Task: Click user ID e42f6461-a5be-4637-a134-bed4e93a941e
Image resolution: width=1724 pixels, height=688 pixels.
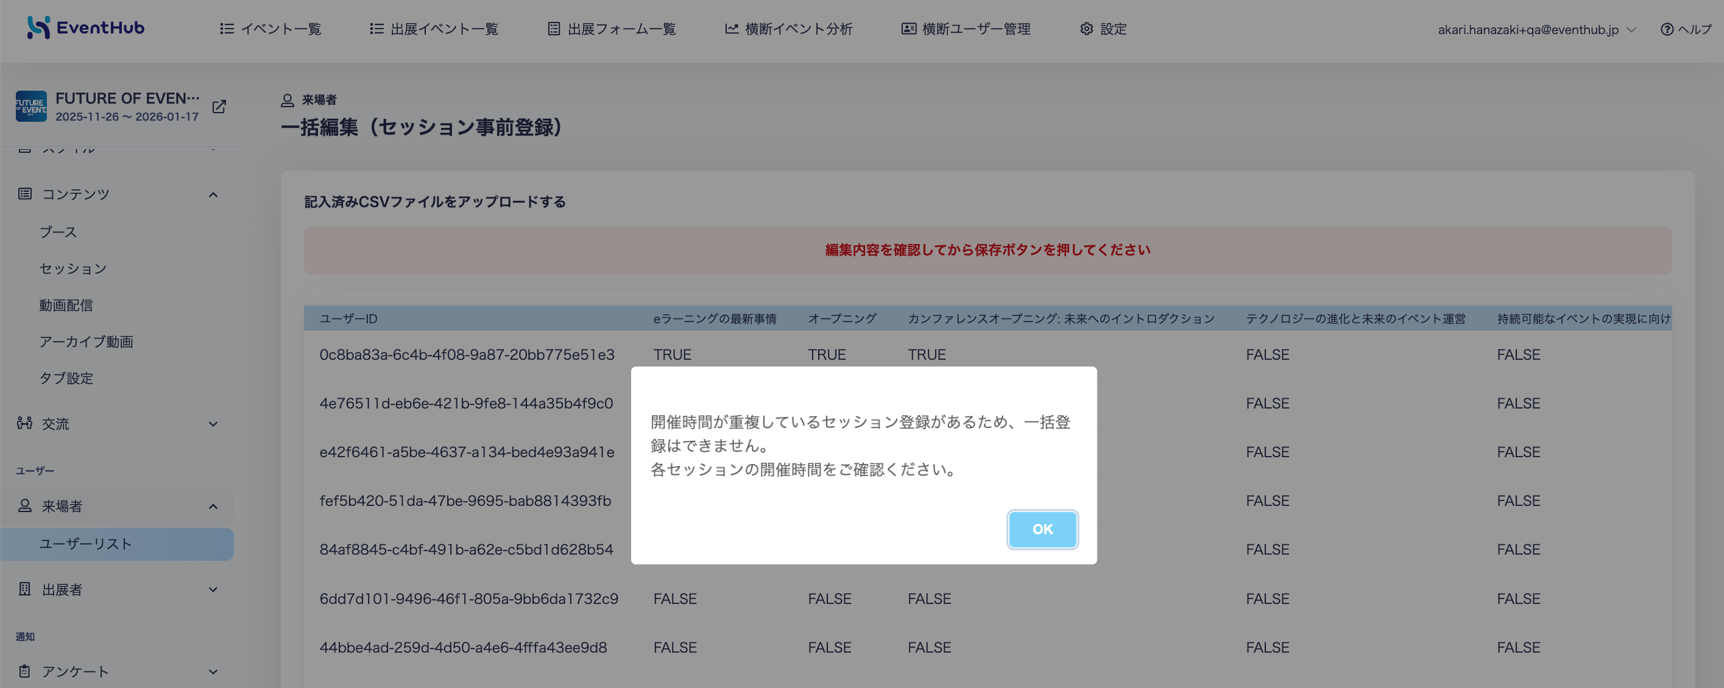Action: pyautogui.click(x=467, y=452)
